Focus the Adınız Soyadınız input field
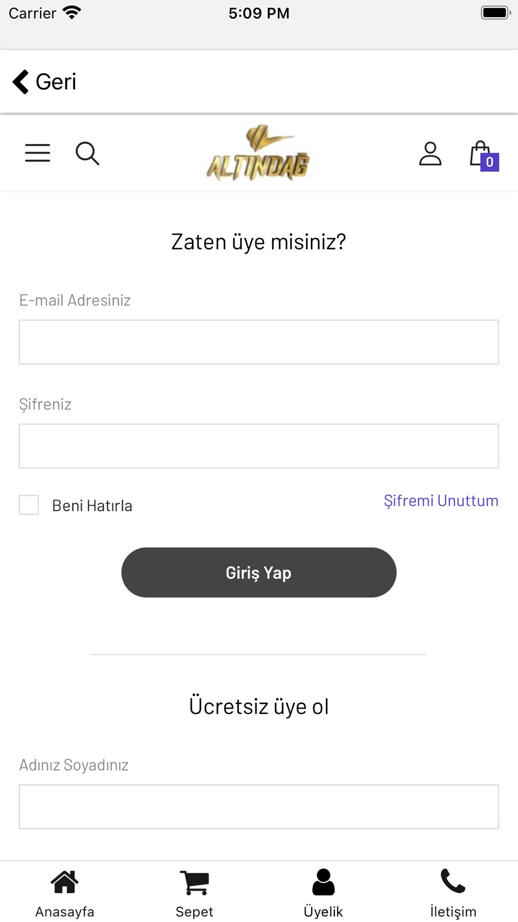The height and width of the screenshot is (922, 518). click(x=259, y=807)
